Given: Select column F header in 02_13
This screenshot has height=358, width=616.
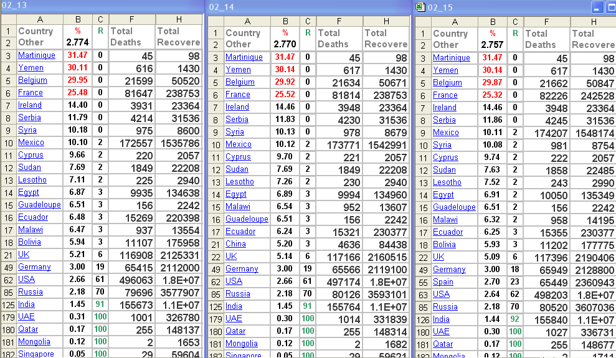Looking at the screenshot, I should pyautogui.click(x=131, y=19).
